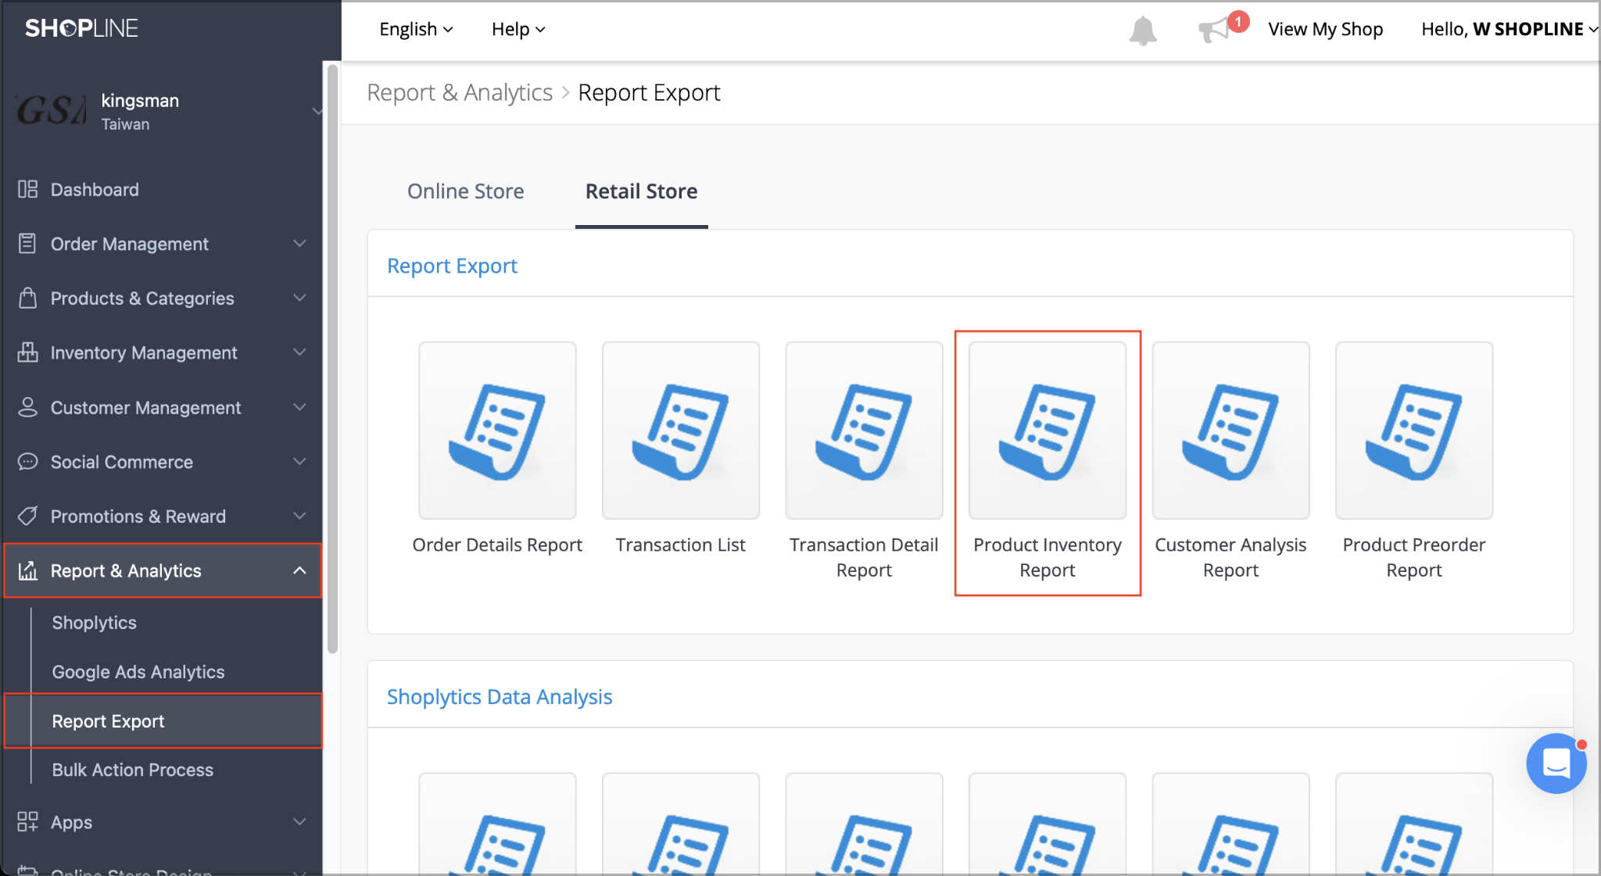
Task: Open the Order Details Report icon
Action: pos(497,430)
